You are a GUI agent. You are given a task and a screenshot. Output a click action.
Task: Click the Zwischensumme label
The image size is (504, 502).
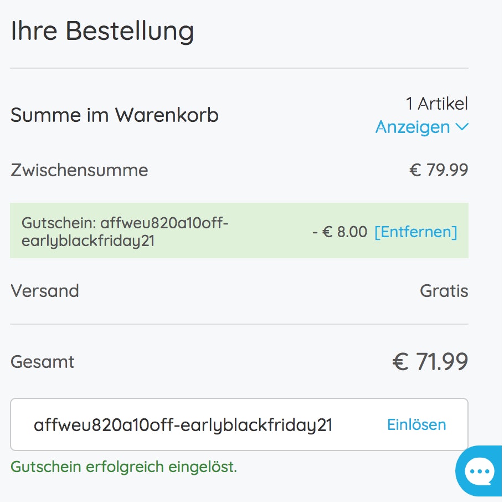point(79,170)
